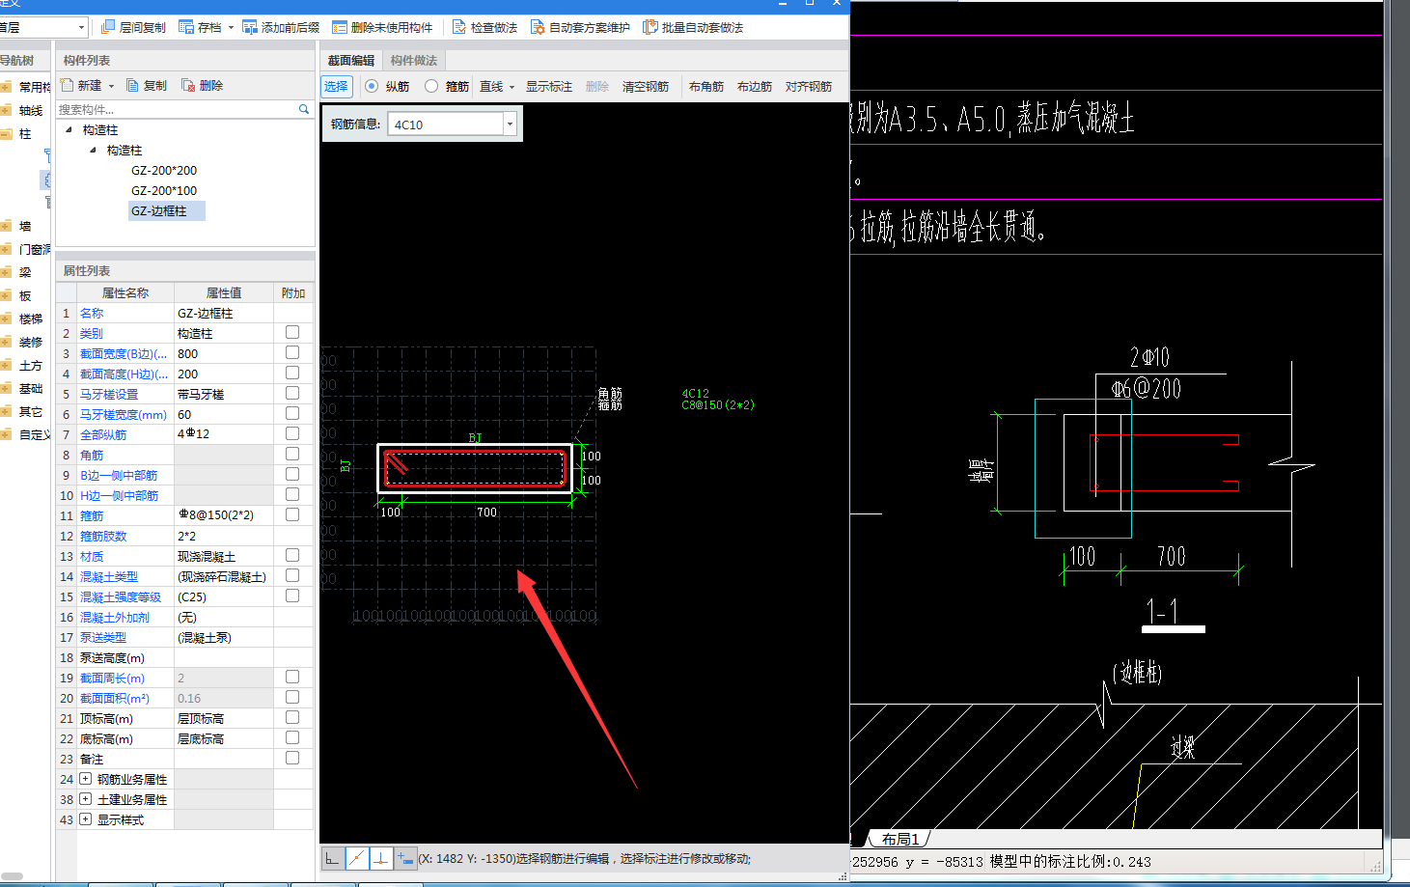Viewport: 1410px width, 887px height.
Task: Click the 批量自动套做法 icon
Action: tap(650, 27)
